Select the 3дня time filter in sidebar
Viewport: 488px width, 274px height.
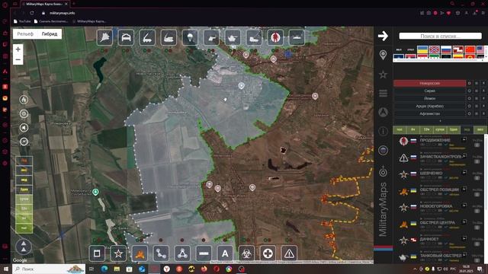[453, 129]
